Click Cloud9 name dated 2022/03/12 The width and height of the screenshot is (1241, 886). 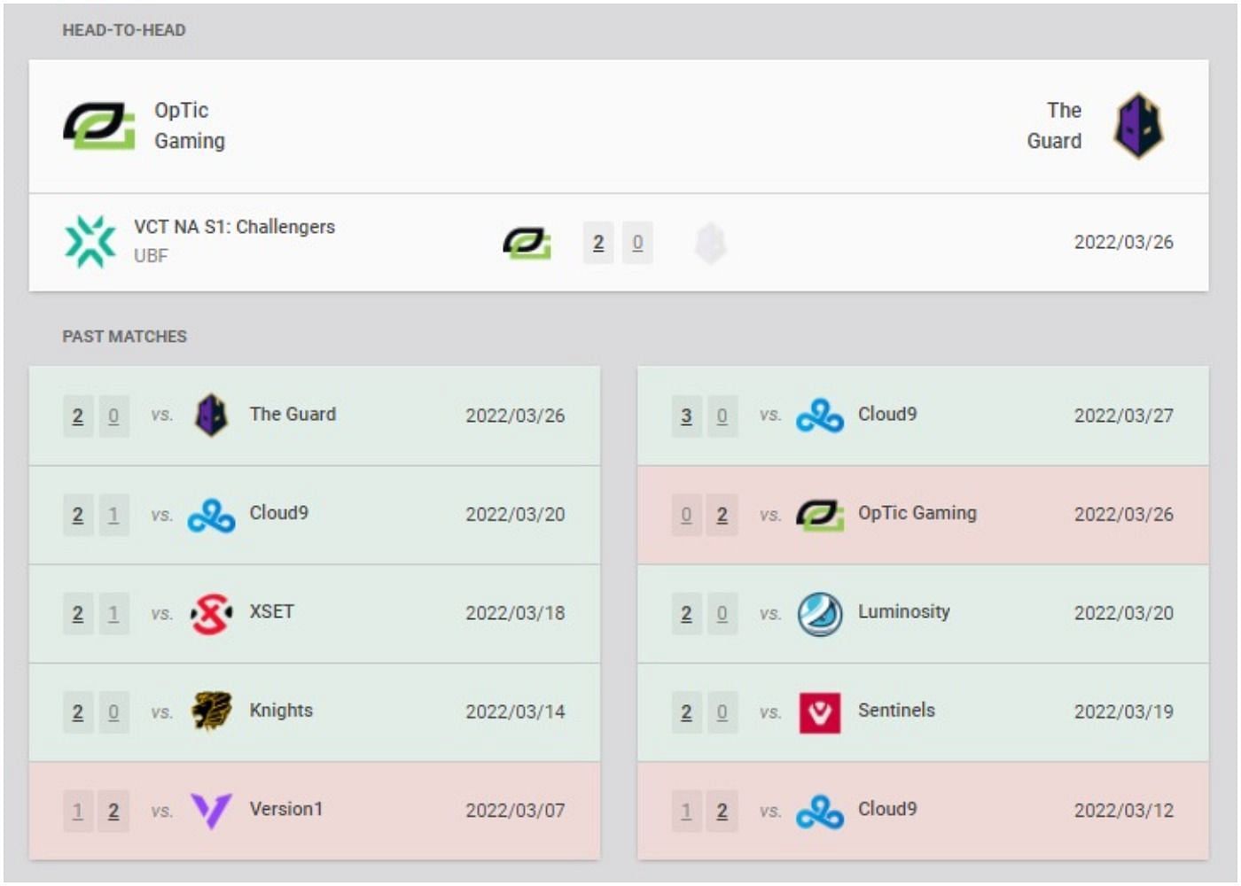887,809
